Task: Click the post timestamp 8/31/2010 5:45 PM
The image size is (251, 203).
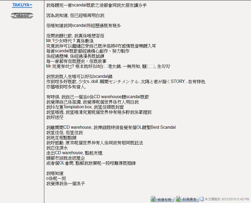Action: click(x=235, y=199)
